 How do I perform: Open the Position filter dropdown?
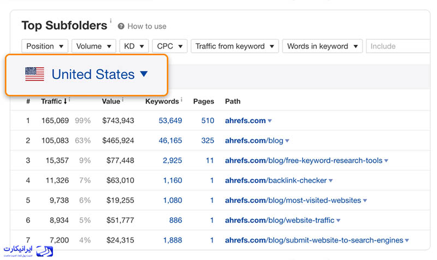point(45,46)
